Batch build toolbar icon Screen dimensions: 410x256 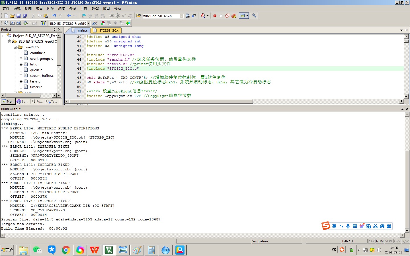click(x=25, y=23)
